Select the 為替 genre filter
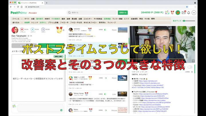Image resolution: width=206 pixels, height=116 pixels. (68, 19)
